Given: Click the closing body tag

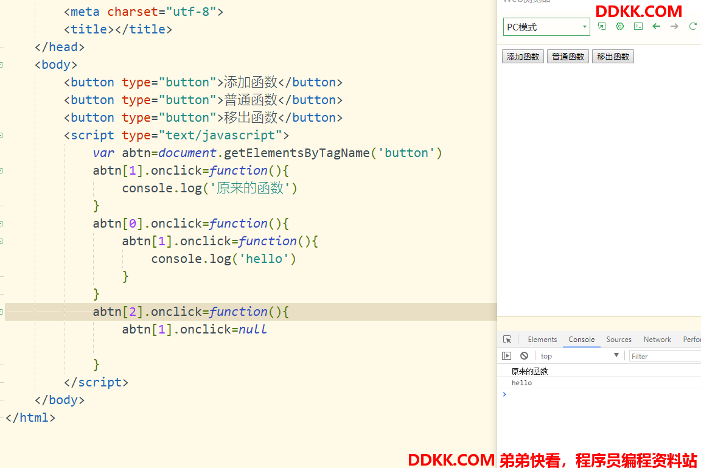Looking at the screenshot, I should coord(60,400).
